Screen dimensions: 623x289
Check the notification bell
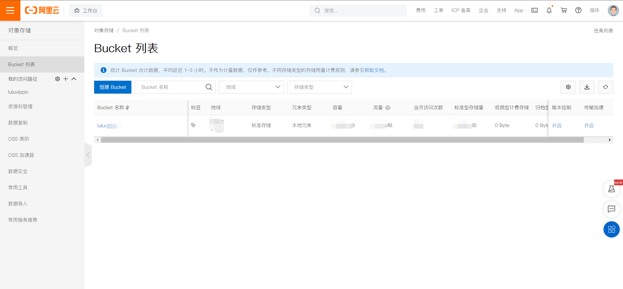pos(549,10)
